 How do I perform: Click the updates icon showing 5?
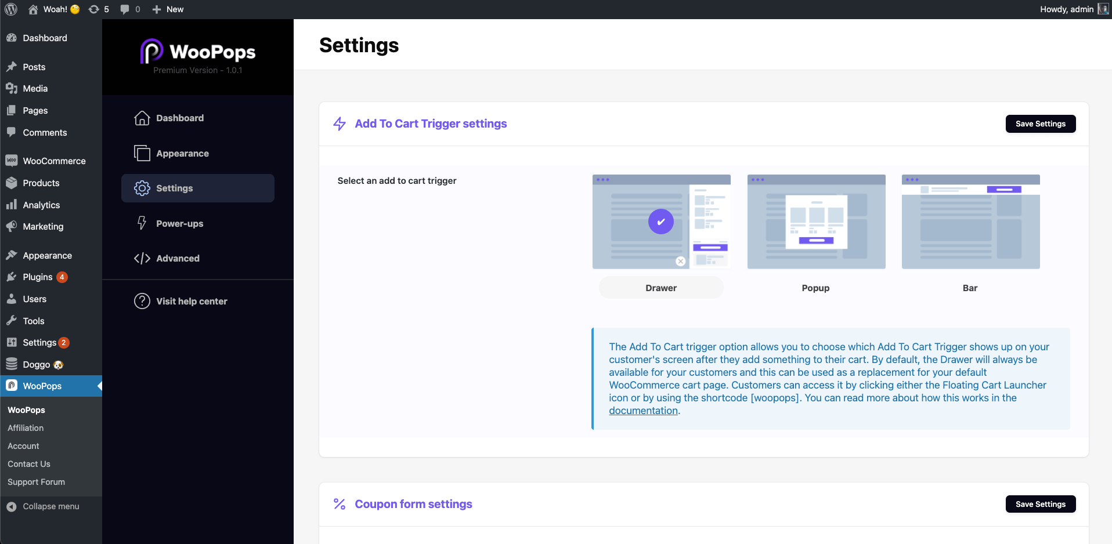tap(93, 9)
